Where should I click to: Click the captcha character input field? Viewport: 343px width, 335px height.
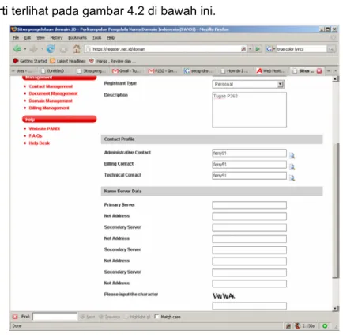249,306
